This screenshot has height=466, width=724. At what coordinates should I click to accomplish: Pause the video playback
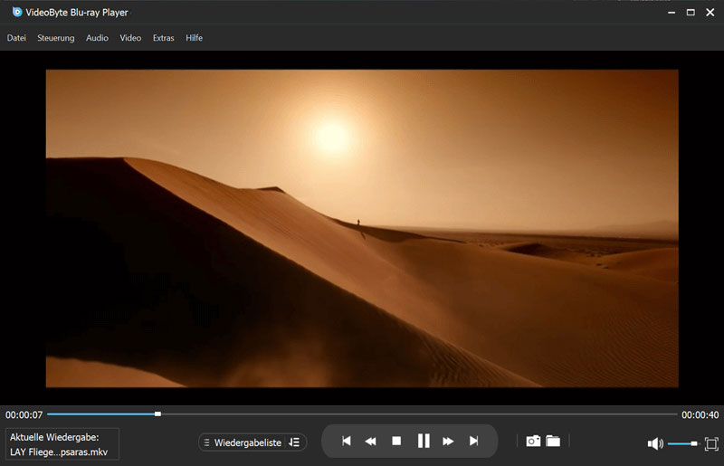click(423, 441)
